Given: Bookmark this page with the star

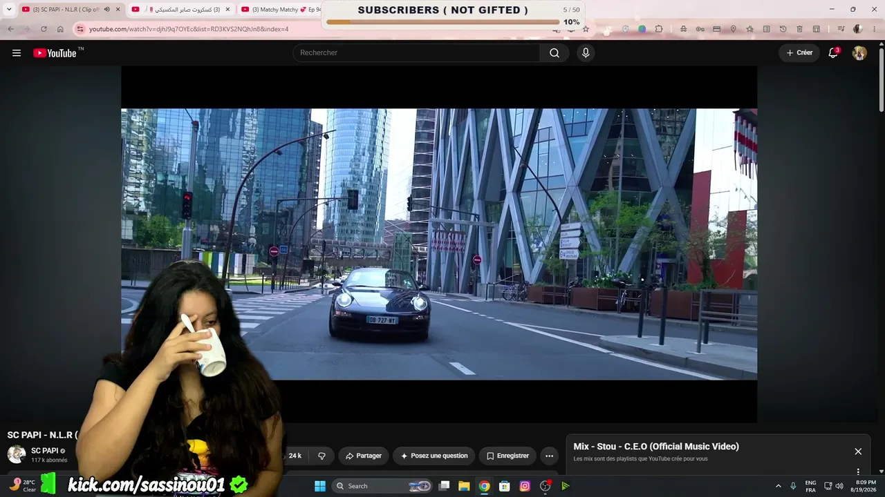Looking at the screenshot, I should (x=586, y=29).
